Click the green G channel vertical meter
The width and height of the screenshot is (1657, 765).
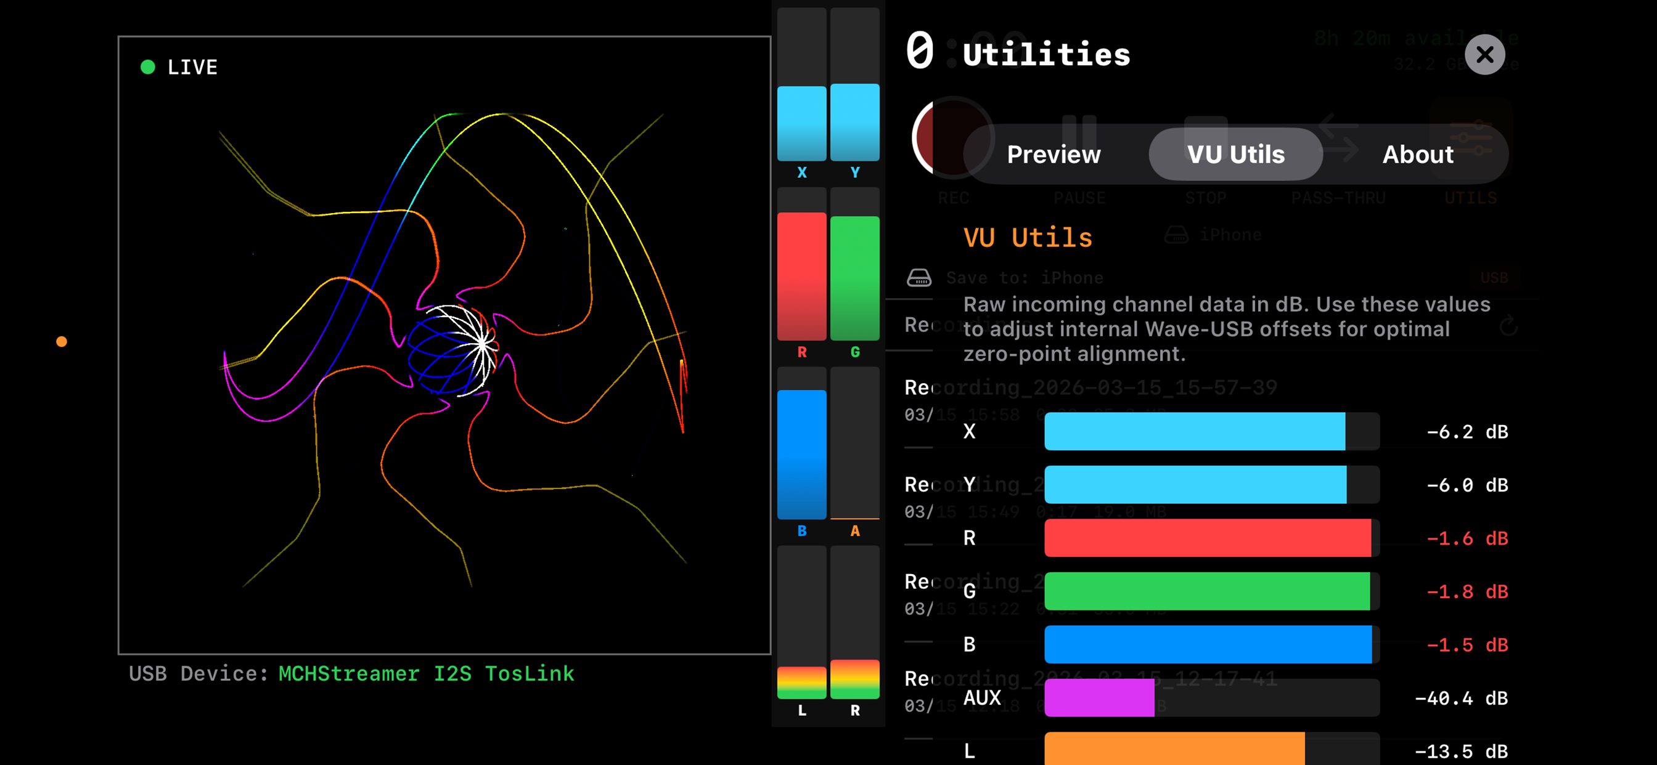[854, 264]
